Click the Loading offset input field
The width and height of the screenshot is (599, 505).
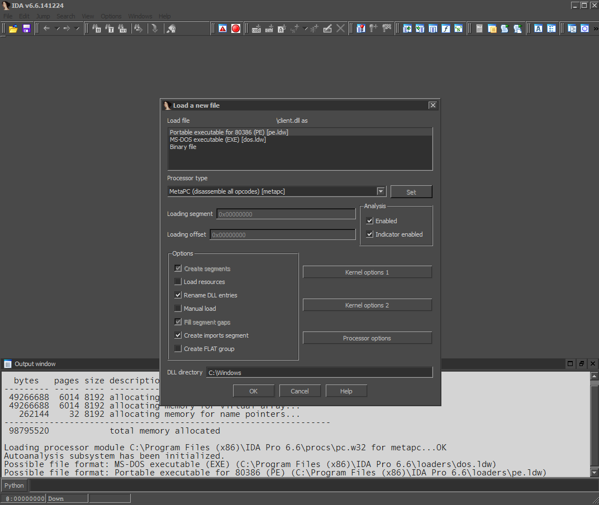pyautogui.click(x=283, y=234)
